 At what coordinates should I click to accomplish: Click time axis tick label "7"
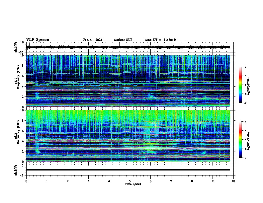(x=171, y=181)
